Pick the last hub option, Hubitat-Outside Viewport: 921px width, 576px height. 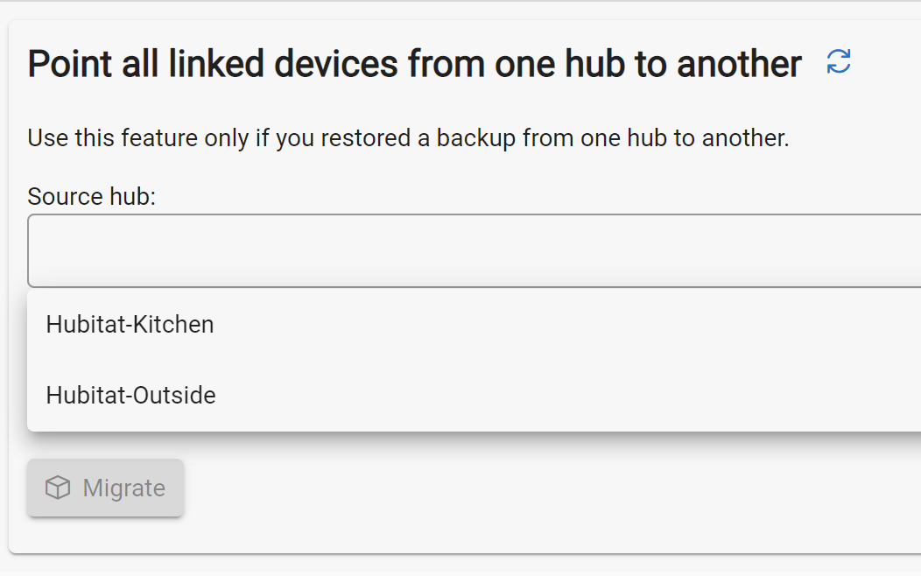click(x=130, y=396)
